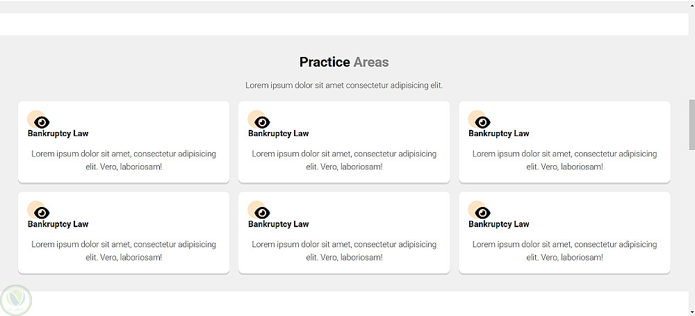This screenshot has width=695, height=316.
Task: Click the description text in first top-row card
Action: click(124, 160)
